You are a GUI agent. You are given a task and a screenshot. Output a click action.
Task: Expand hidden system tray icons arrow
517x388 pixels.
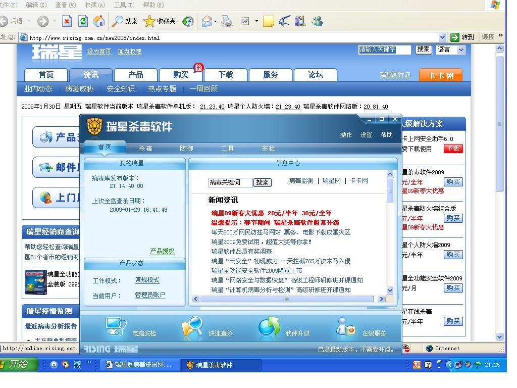(449, 365)
